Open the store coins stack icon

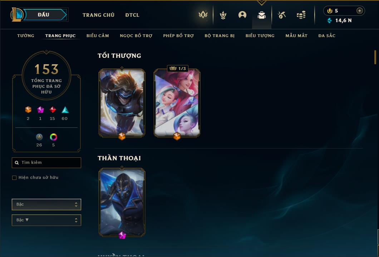[x=301, y=15]
